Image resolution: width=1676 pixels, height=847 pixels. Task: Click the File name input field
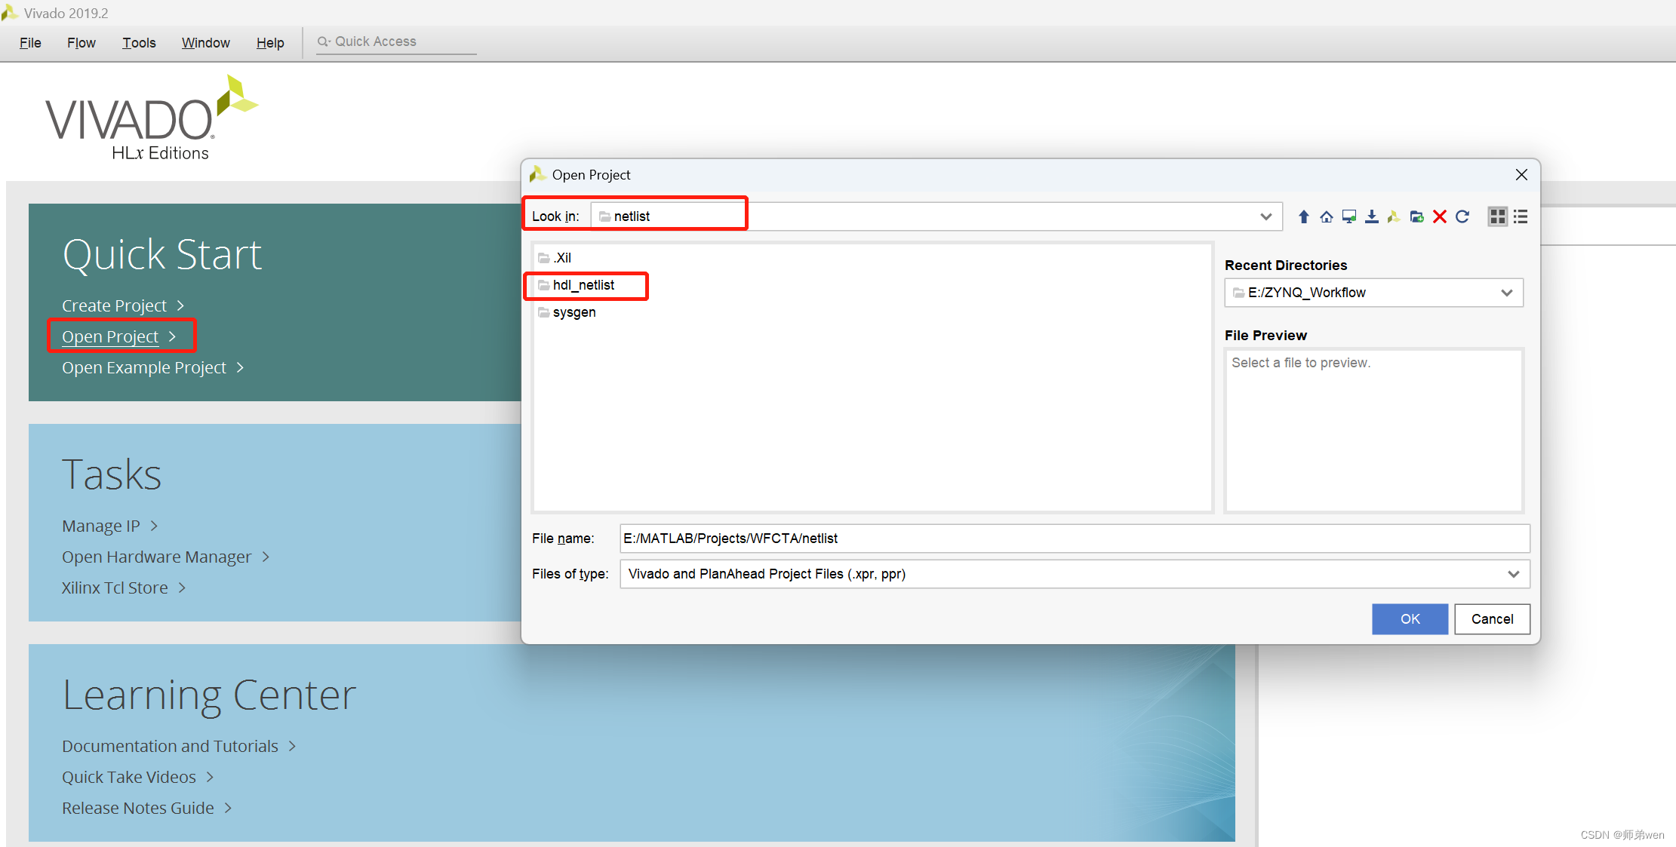pyautogui.click(x=1074, y=539)
